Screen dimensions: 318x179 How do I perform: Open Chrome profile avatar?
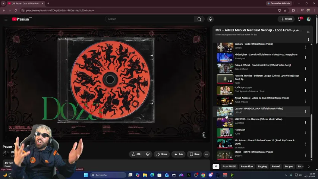308,10
